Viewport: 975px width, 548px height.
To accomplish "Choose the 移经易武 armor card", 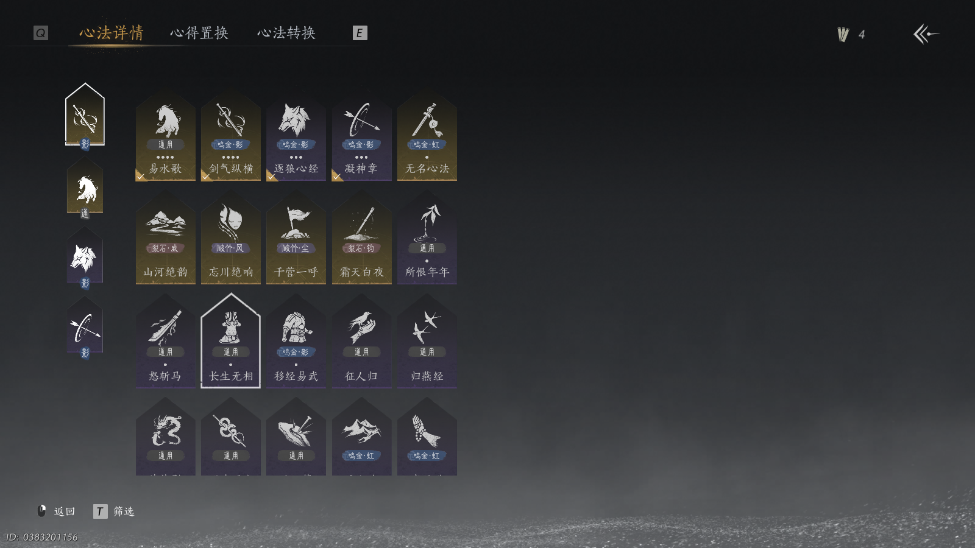I will (x=296, y=342).
